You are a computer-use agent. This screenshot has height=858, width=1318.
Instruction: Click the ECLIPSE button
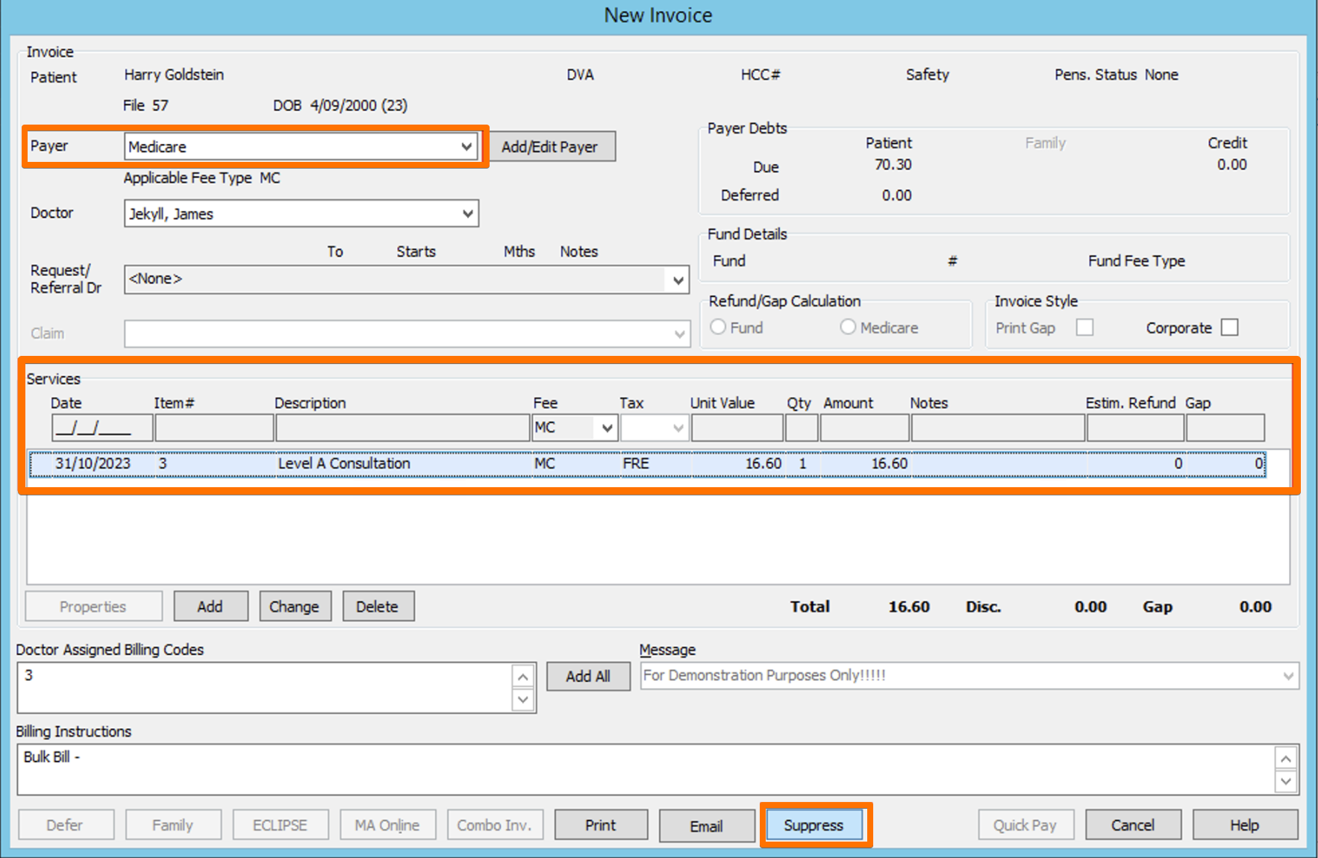point(281,825)
